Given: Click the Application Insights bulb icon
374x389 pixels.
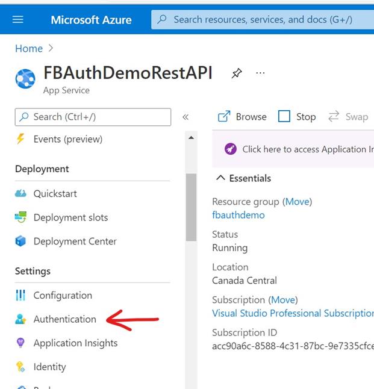Looking at the screenshot, I should (x=20, y=343).
